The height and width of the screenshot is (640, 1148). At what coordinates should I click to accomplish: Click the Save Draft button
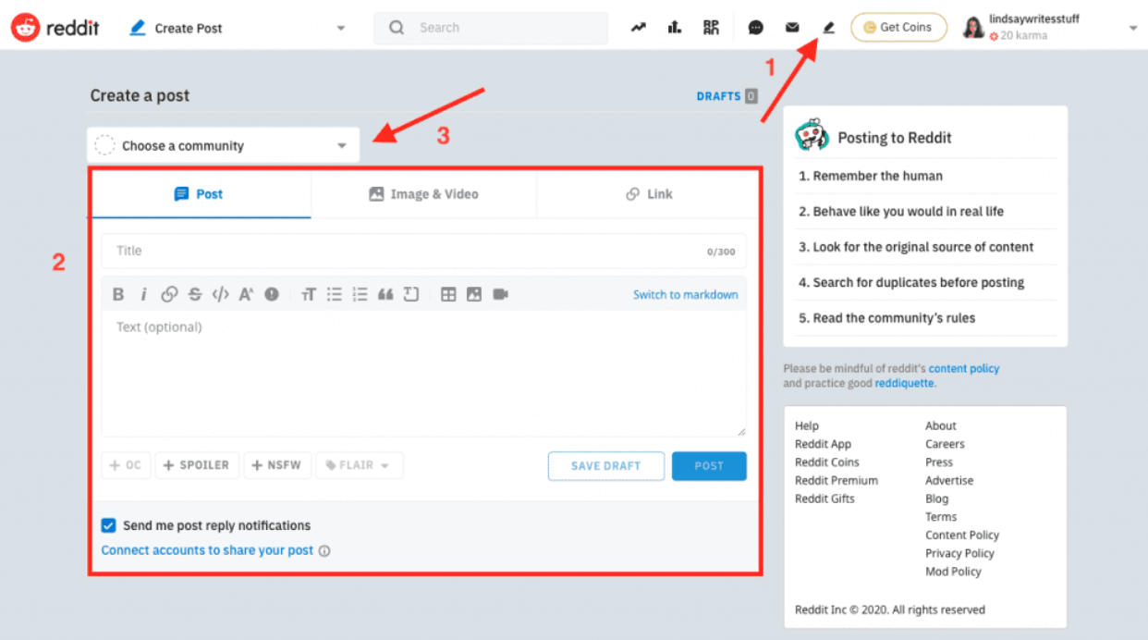point(606,466)
